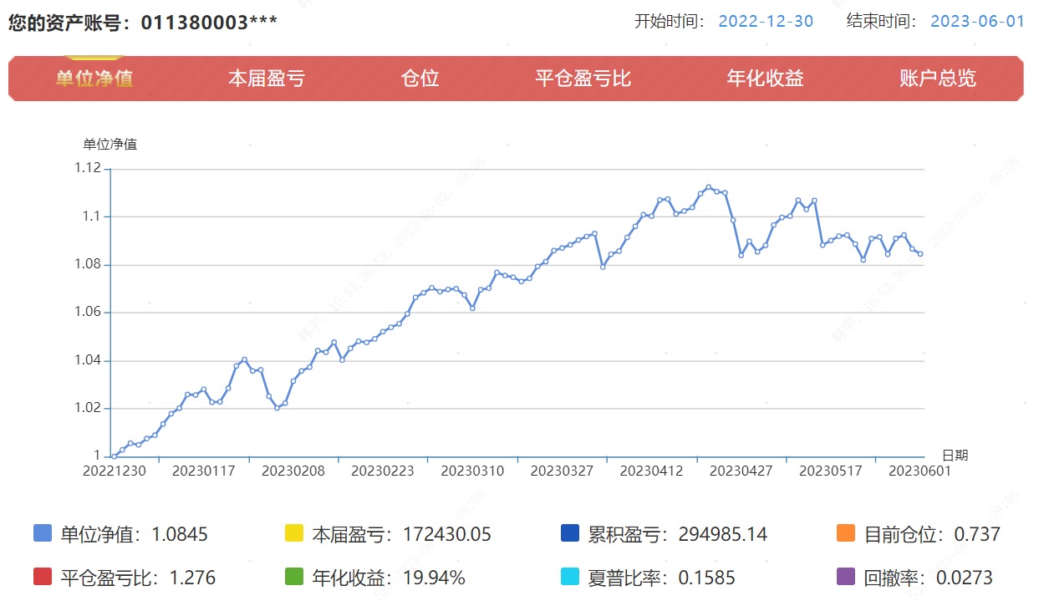The height and width of the screenshot is (601, 1039).
Task: Open the 本届盈亏 tab
Action: click(266, 79)
